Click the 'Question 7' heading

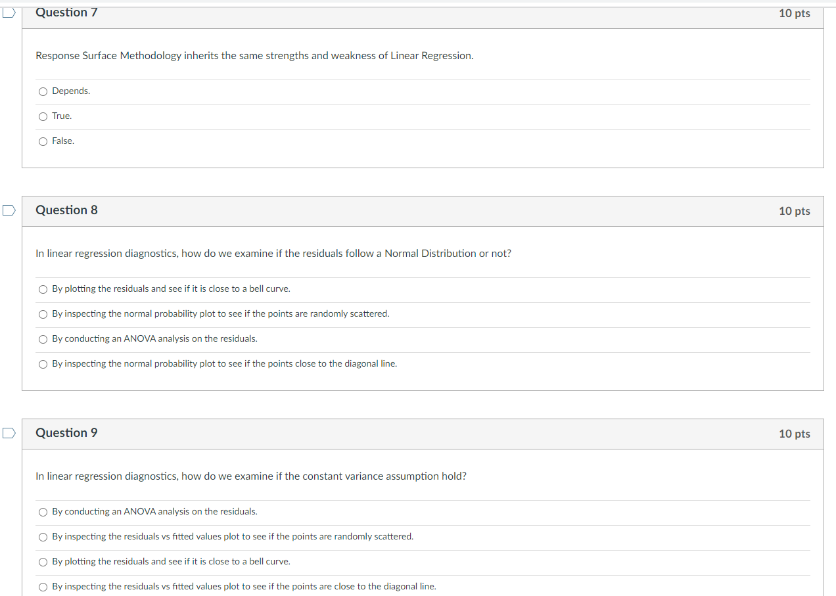pyautogui.click(x=66, y=12)
